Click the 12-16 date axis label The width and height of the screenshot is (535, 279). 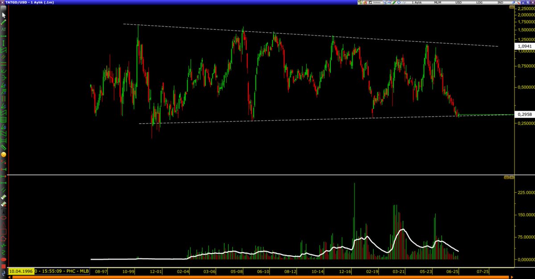click(345, 271)
